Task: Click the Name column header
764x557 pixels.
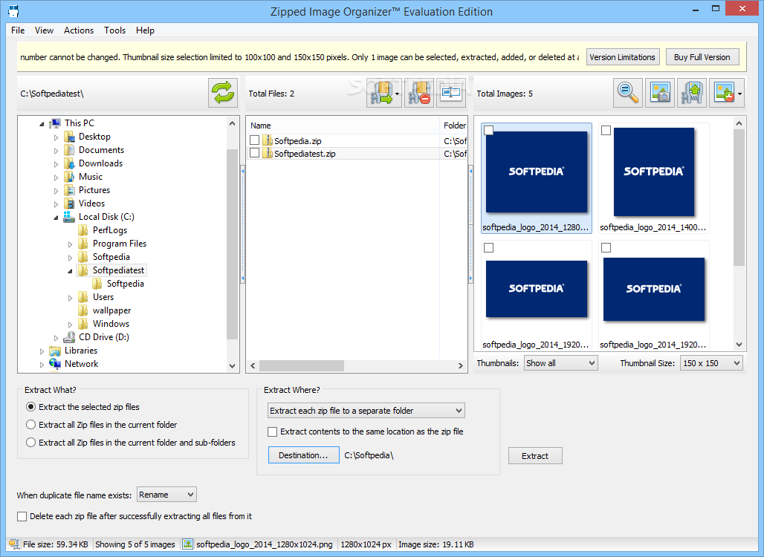Action: [x=343, y=126]
